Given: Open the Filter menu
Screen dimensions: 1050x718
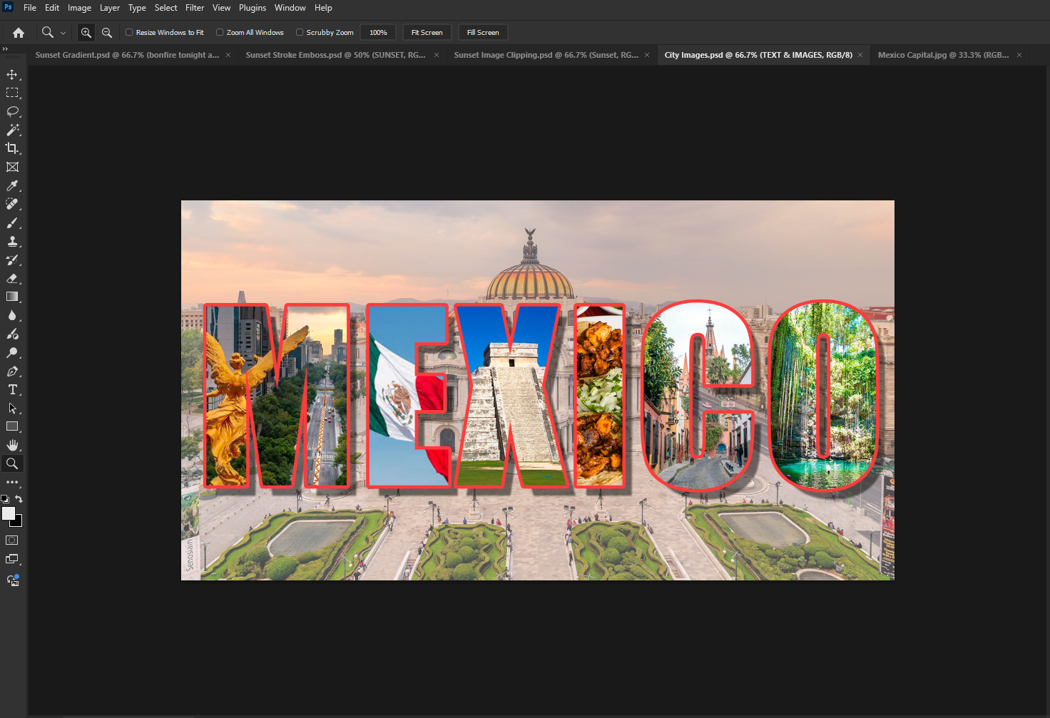Looking at the screenshot, I should pyautogui.click(x=194, y=8).
